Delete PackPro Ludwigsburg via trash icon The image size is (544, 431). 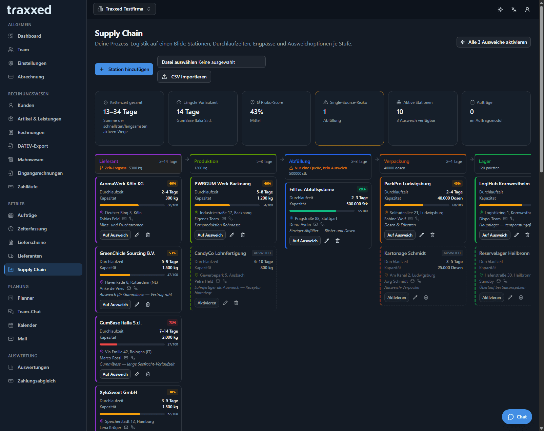(432, 235)
